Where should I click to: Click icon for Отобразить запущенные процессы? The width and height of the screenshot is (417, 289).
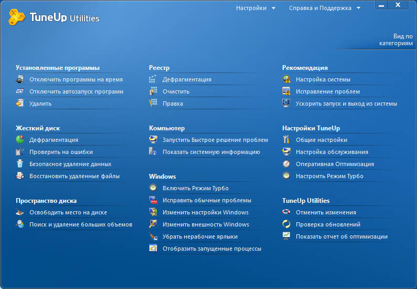[153, 248]
